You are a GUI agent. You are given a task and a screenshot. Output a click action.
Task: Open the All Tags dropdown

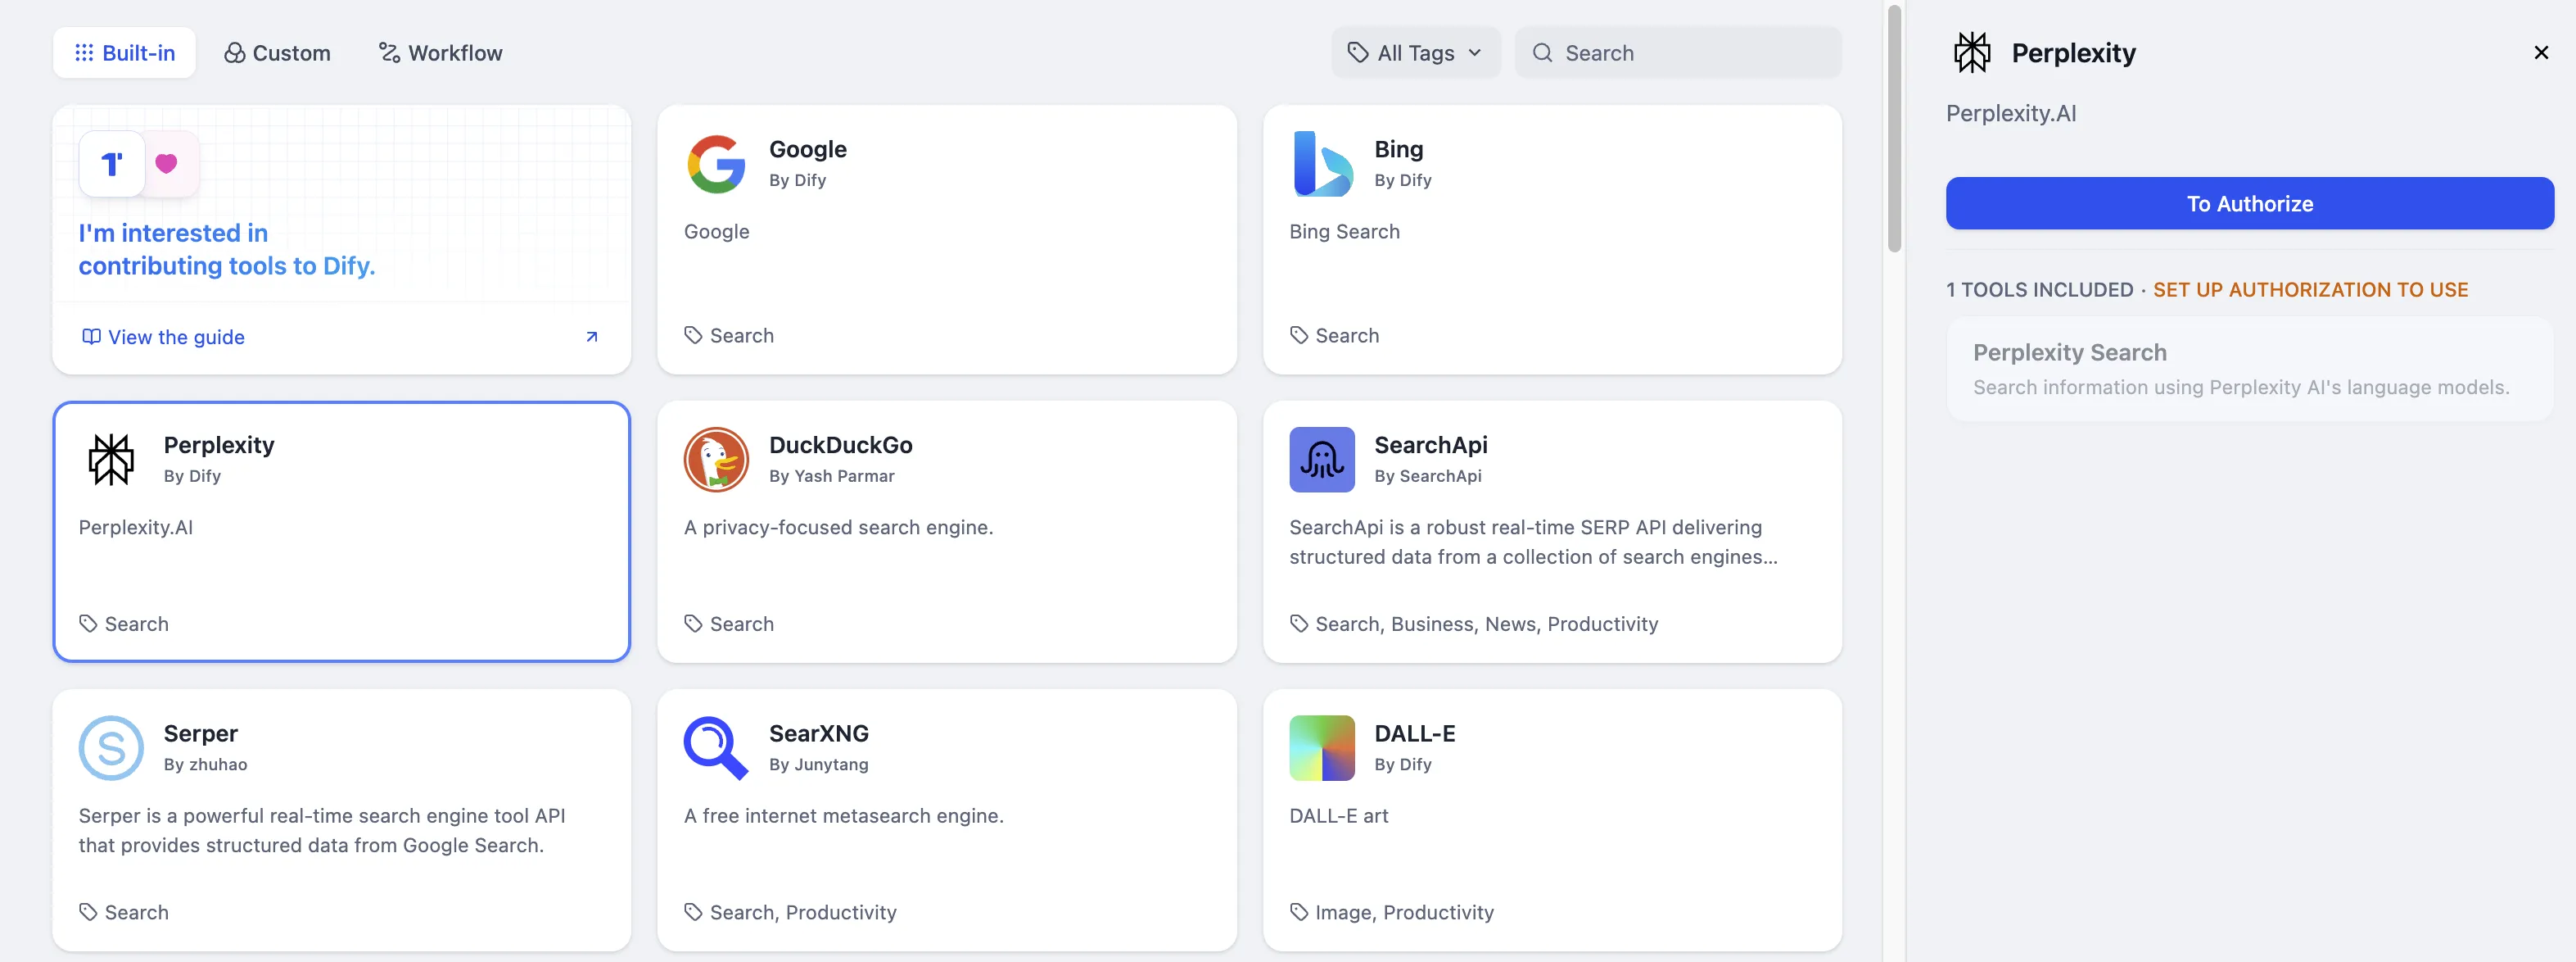pyautogui.click(x=1414, y=53)
